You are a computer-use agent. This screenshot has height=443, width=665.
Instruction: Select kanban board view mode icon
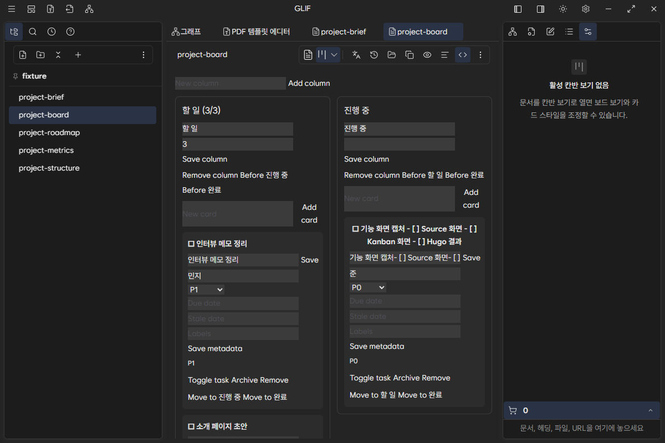tap(322, 55)
